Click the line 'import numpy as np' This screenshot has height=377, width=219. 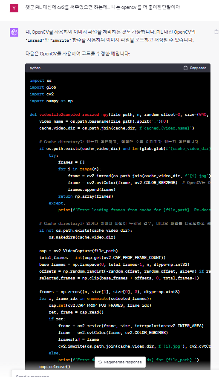click(x=51, y=101)
